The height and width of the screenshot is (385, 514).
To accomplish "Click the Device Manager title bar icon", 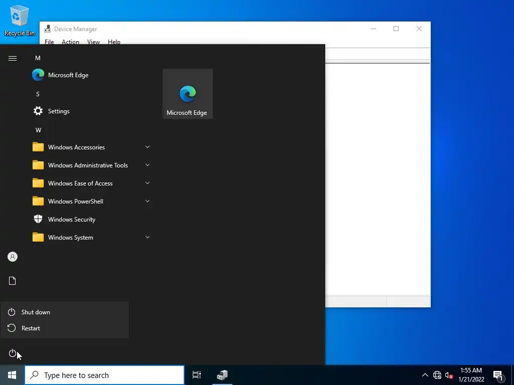I will coord(48,29).
